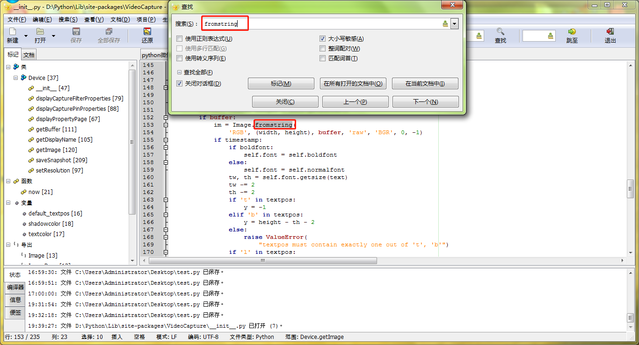The width and height of the screenshot is (639, 345).
Task: Click 在当前文档中 button
Action: pyautogui.click(x=425, y=84)
